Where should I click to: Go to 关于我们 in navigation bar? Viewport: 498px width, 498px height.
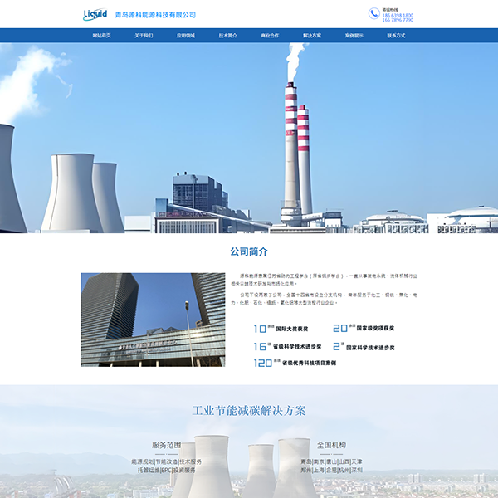(144, 36)
